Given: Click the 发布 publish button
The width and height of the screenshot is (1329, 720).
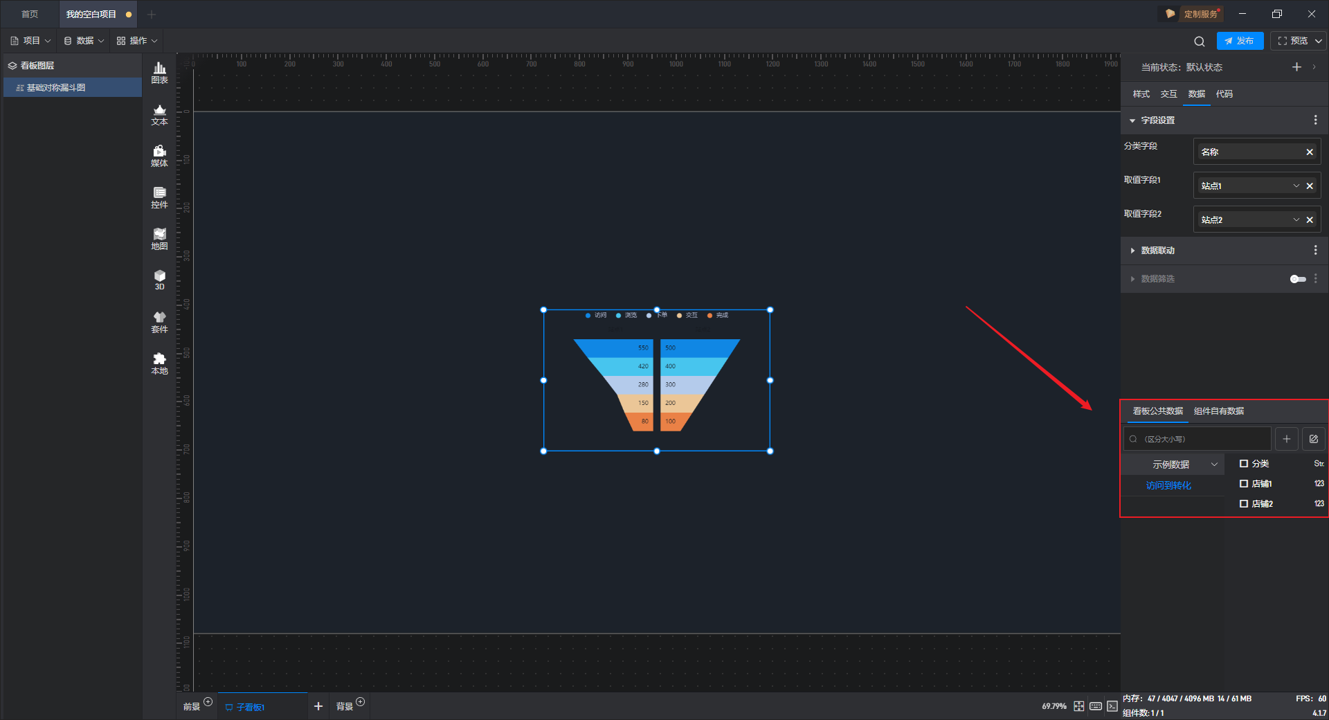Looking at the screenshot, I should (x=1240, y=41).
